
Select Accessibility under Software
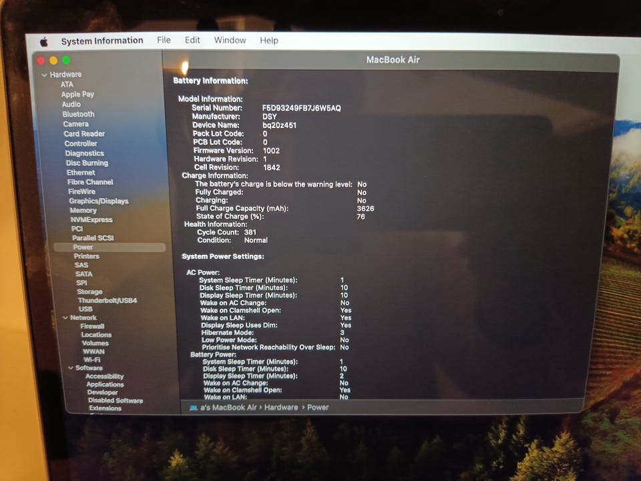point(105,376)
